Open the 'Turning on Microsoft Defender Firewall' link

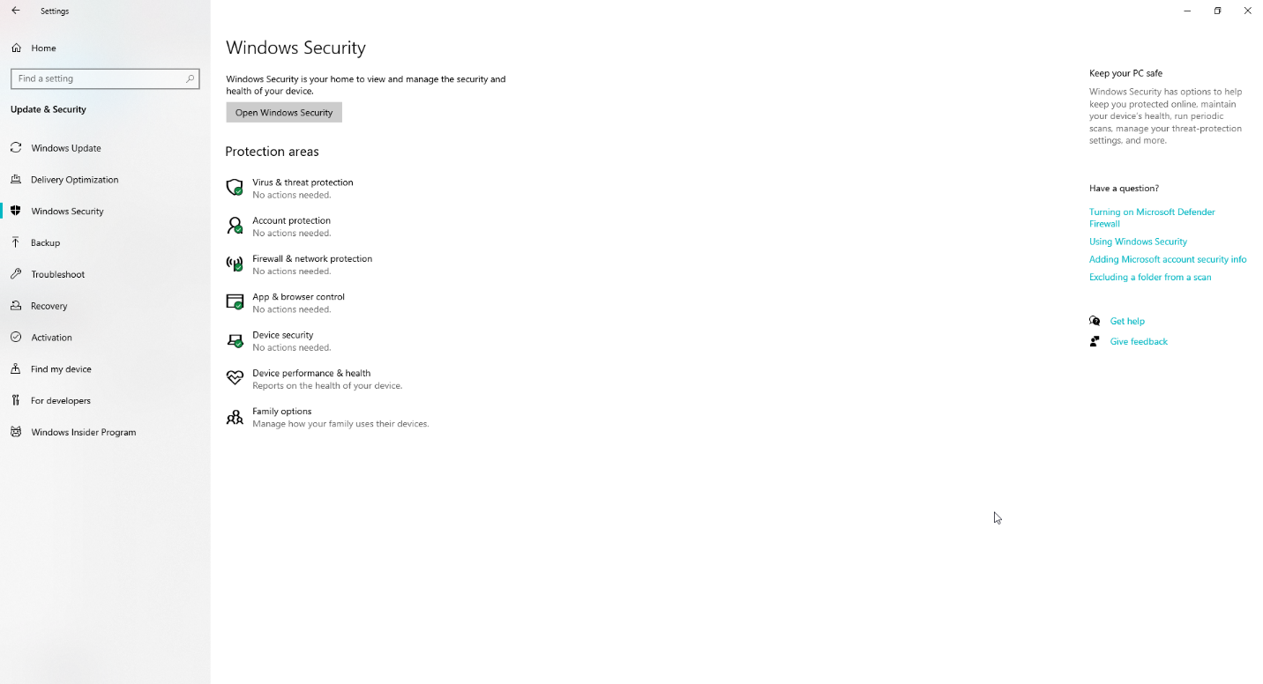(1151, 212)
